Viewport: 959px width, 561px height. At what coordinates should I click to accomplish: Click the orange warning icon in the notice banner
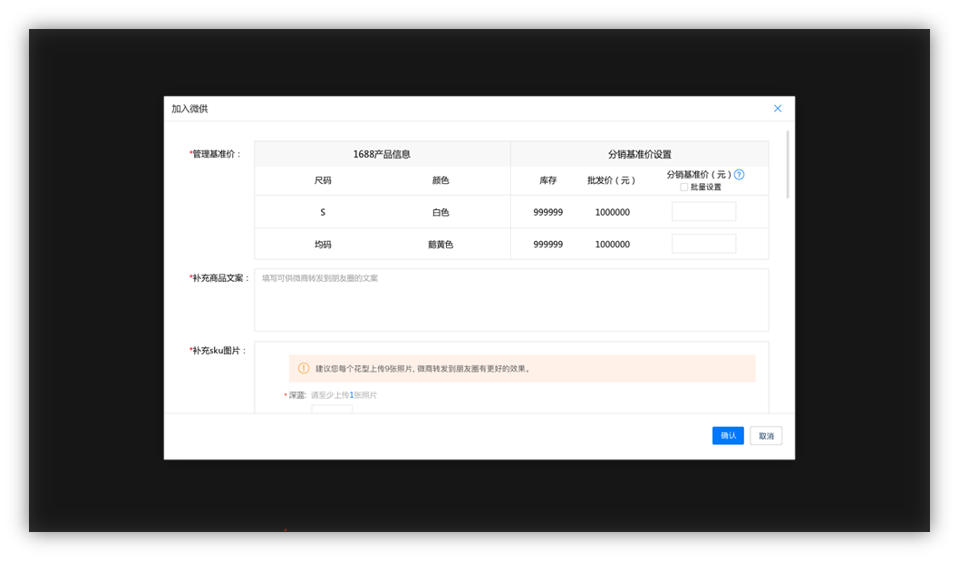click(304, 369)
